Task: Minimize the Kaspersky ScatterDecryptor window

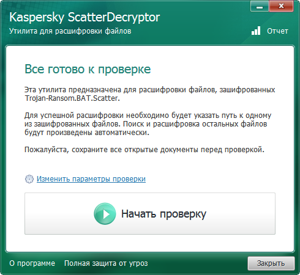Action: coord(260,6)
